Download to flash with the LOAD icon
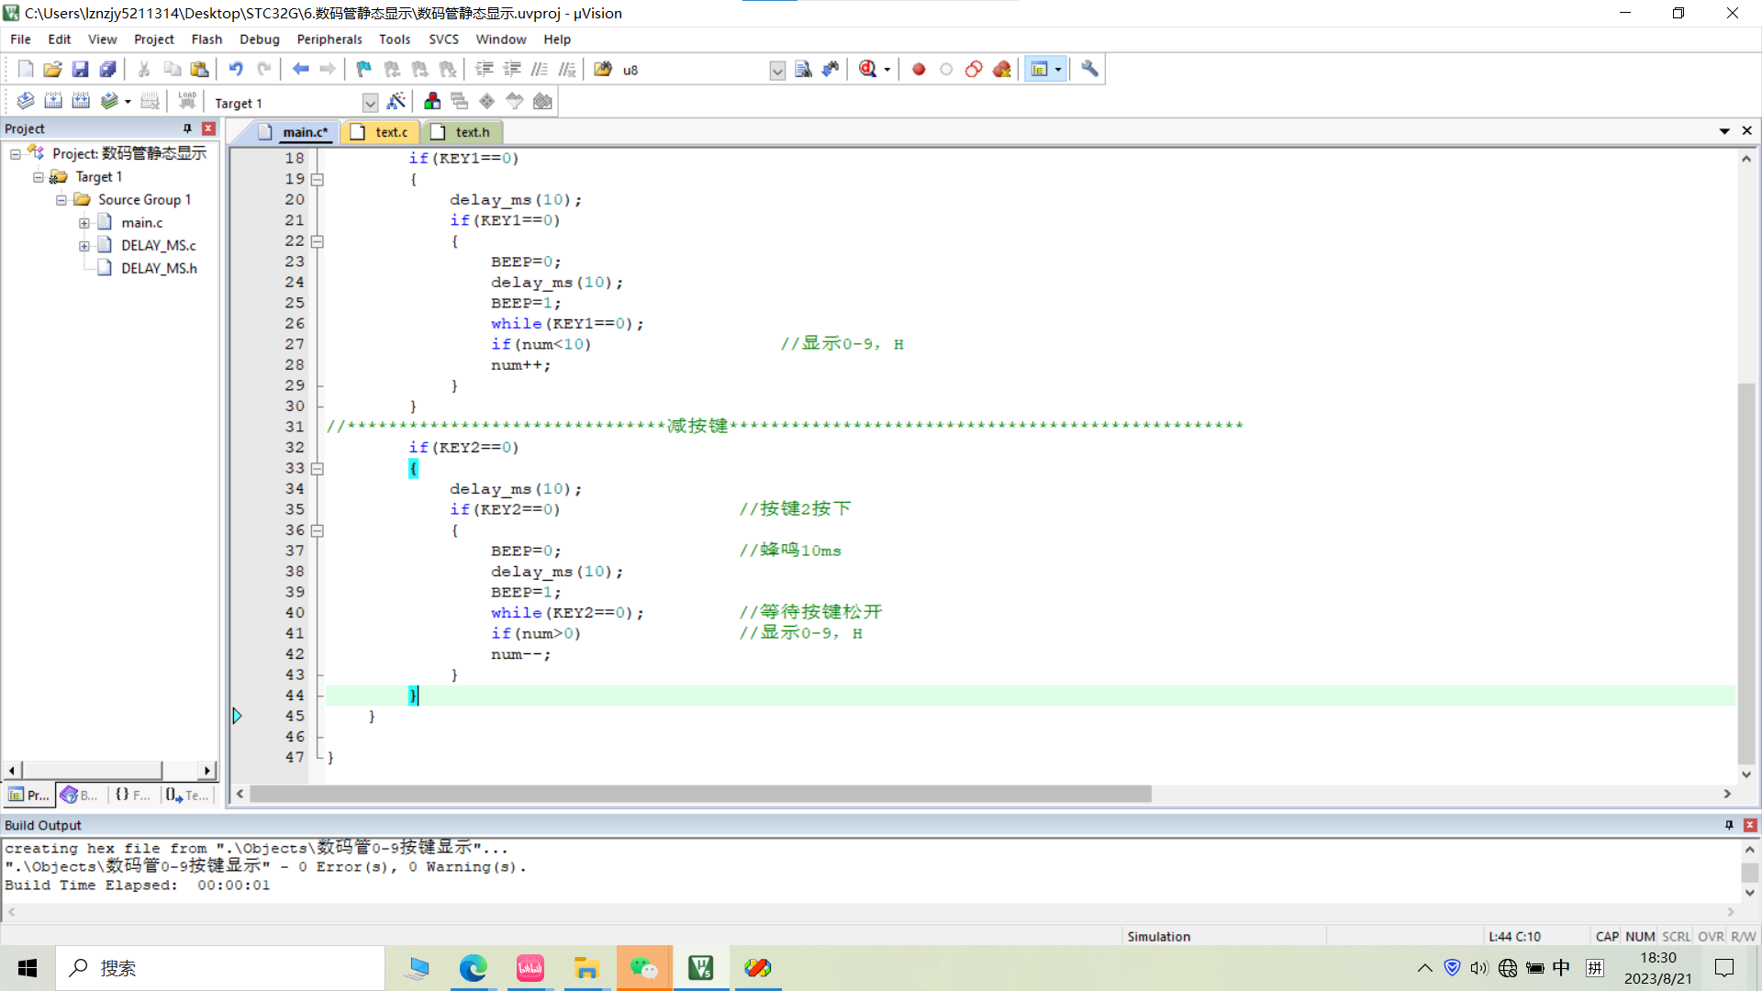Screen dimensions: 1762x991 click(x=187, y=102)
